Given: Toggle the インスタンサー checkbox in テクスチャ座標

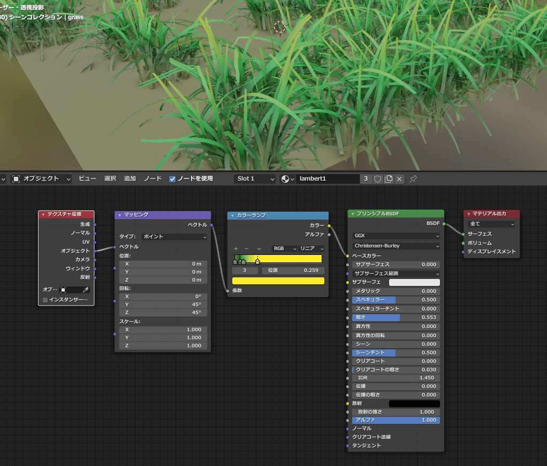Looking at the screenshot, I should click(x=45, y=299).
